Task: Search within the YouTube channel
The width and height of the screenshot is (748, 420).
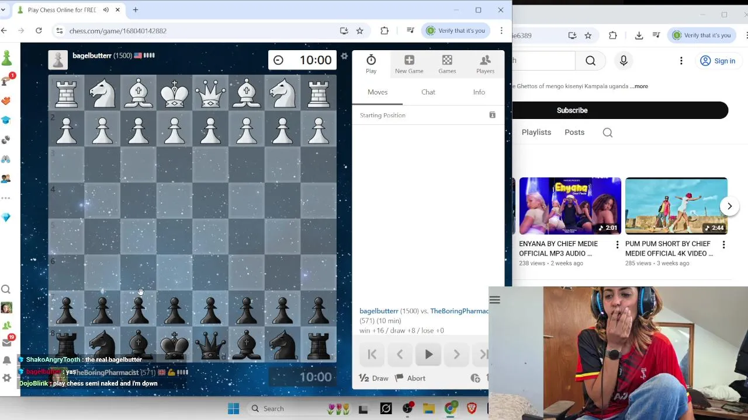Action: [608, 132]
